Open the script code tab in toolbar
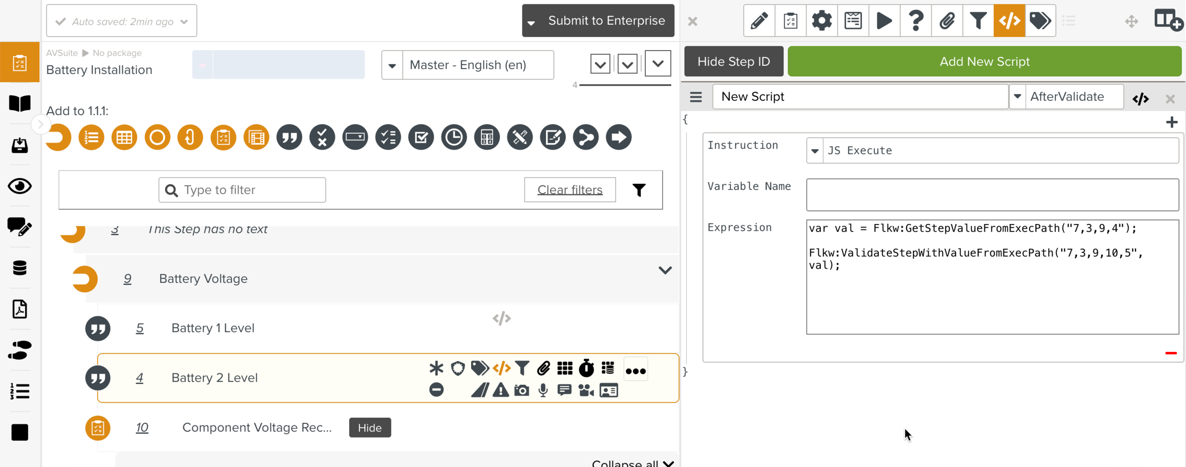This screenshot has height=467, width=1186. click(1009, 21)
